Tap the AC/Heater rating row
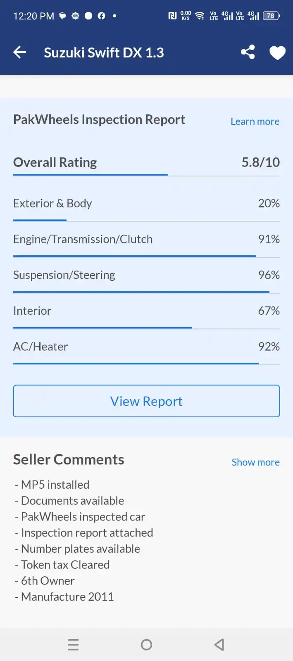The image size is (293, 661). tap(146, 347)
